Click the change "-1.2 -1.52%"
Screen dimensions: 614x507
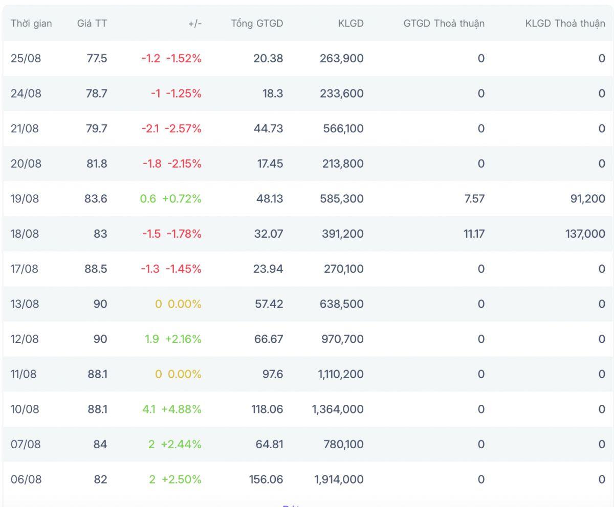[x=172, y=58]
